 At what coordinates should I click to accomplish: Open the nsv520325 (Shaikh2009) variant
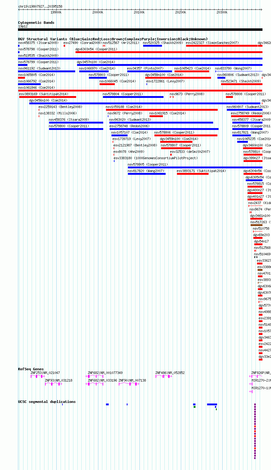pos(163,43)
